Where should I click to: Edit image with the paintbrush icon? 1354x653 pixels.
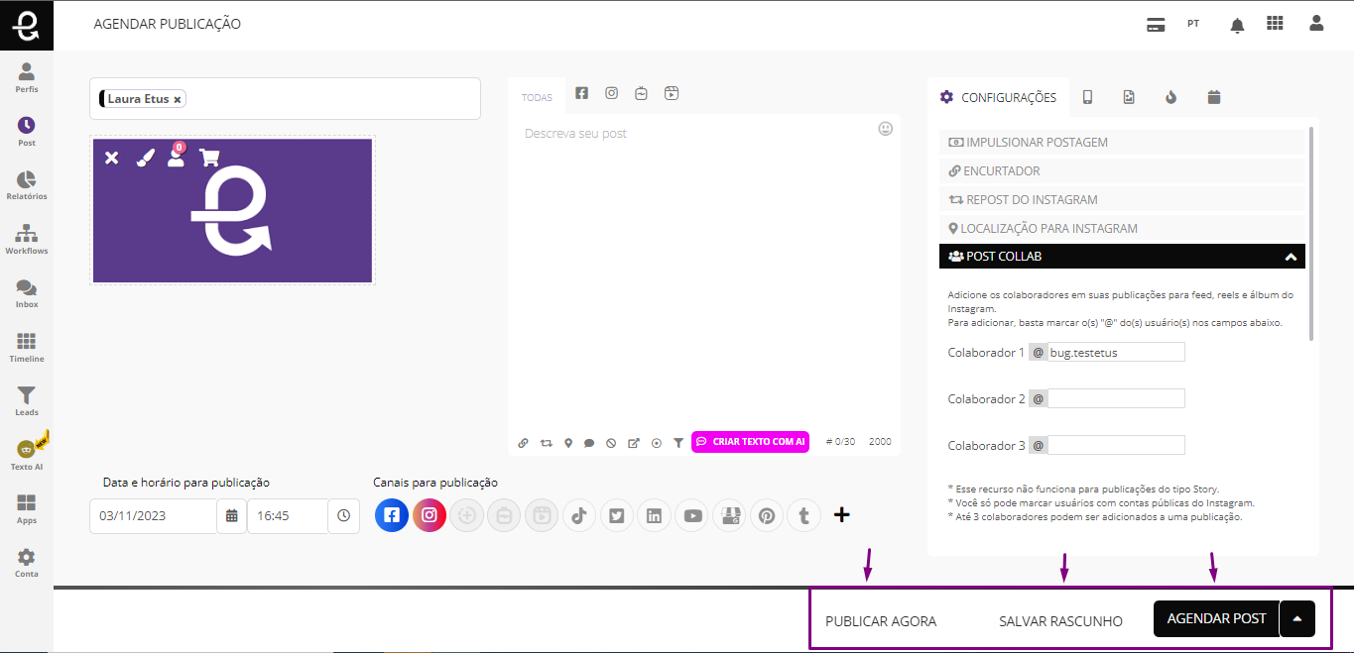click(145, 158)
